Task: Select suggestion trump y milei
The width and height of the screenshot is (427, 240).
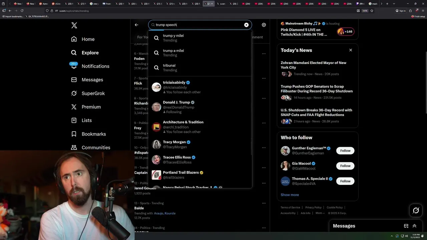Action: pos(200,38)
